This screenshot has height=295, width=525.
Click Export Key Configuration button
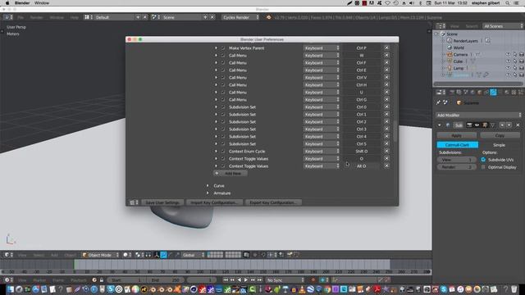tap(273, 202)
